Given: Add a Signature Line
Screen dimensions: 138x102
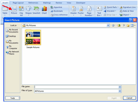Looking at the screenshot, I should (x=128, y=7).
